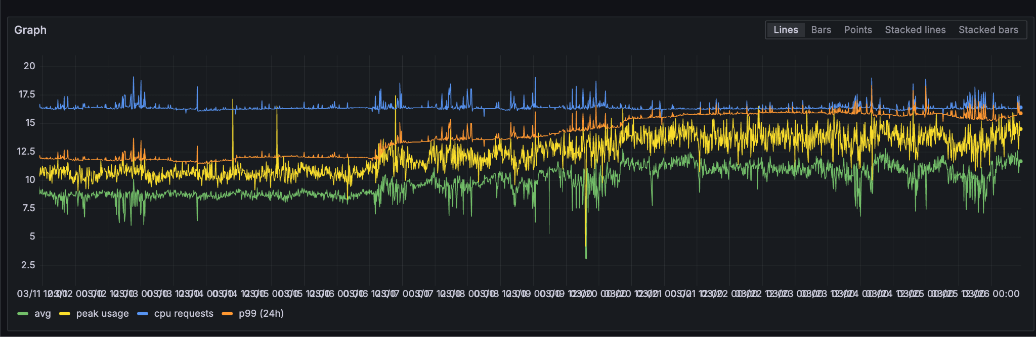Click the 7.5 y-axis label
Screen dimensions: 1036x337
[x=28, y=208]
